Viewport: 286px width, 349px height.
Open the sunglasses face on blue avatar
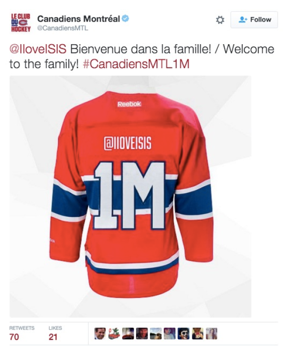click(184, 333)
